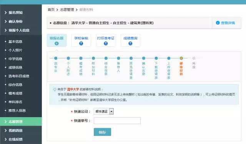246x144 pixels.
Task: Open 推荐人信息 in the sidebar
Action: click(17, 111)
